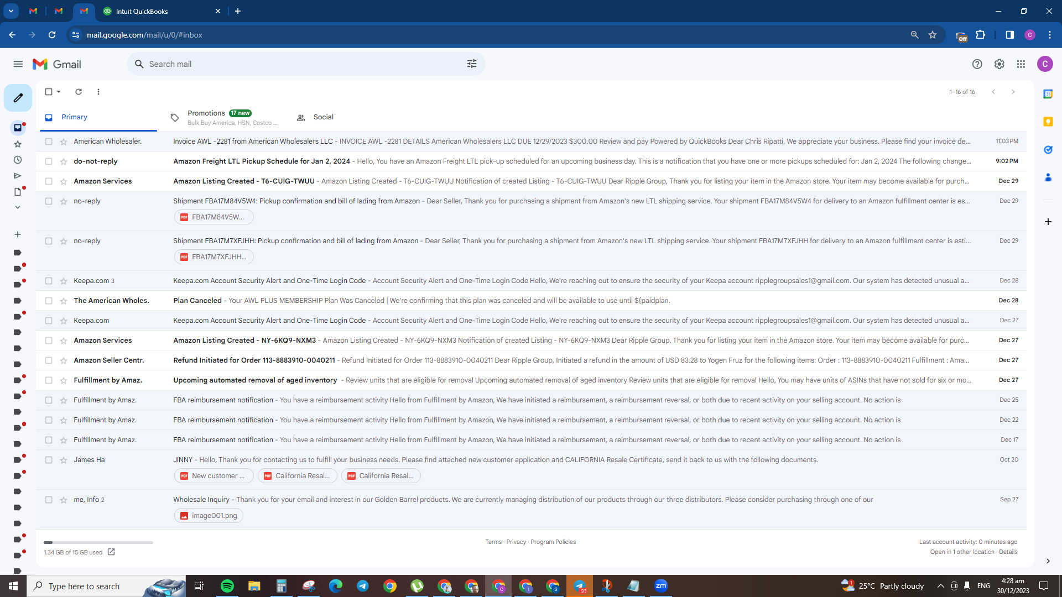Screen dimensions: 1062x597
Task: Open Google Tasks side panel icon
Action: point(1048,150)
